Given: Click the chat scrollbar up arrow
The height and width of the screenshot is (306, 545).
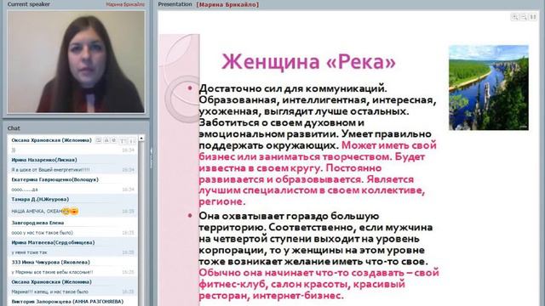Looking at the screenshot, I should tap(141, 139).
